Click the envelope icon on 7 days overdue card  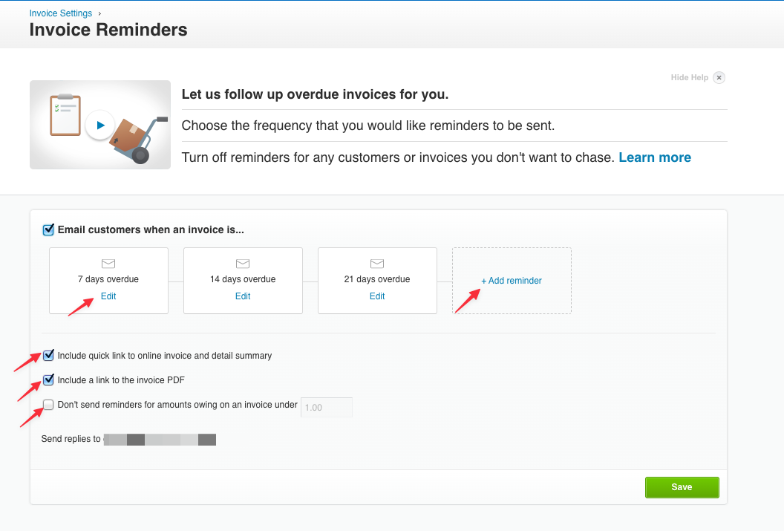click(x=108, y=264)
